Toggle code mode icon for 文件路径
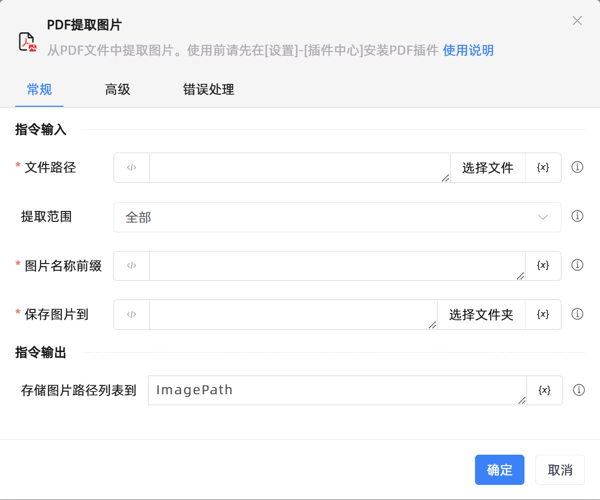The image size is (600, 500). pyautogui.click(x=132, y=168)
